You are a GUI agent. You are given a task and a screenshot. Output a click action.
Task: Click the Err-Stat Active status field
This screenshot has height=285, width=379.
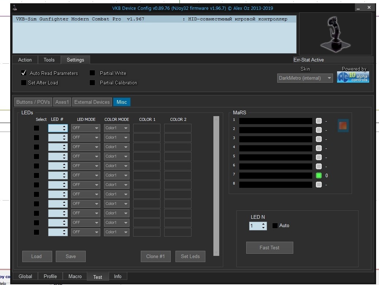coord(333,60)
